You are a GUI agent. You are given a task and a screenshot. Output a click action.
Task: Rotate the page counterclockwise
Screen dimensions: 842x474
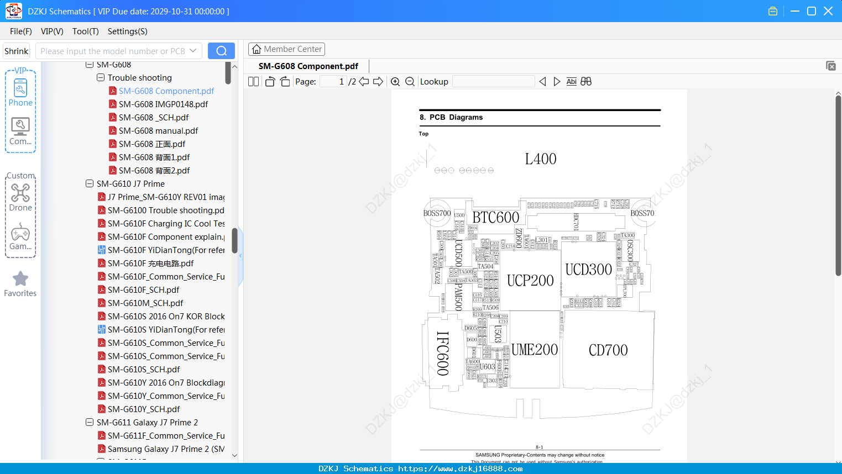point(270,82)
